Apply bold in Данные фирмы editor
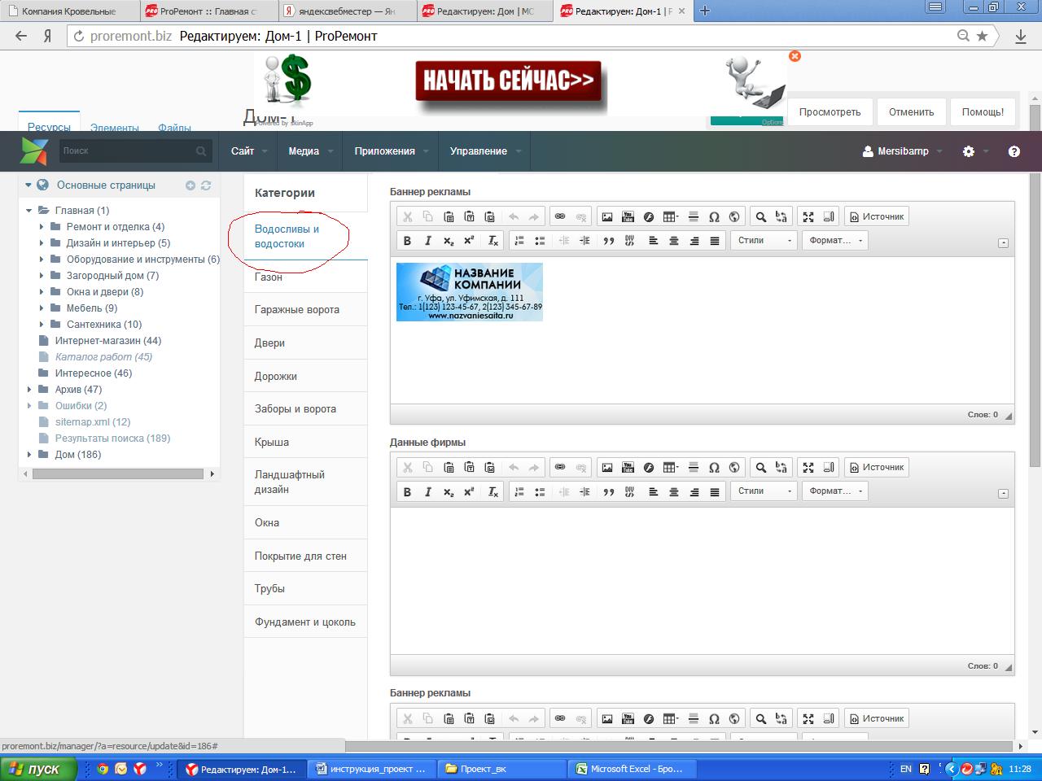Viewport: 1042px width, 781px height. [x=408, y=491]
